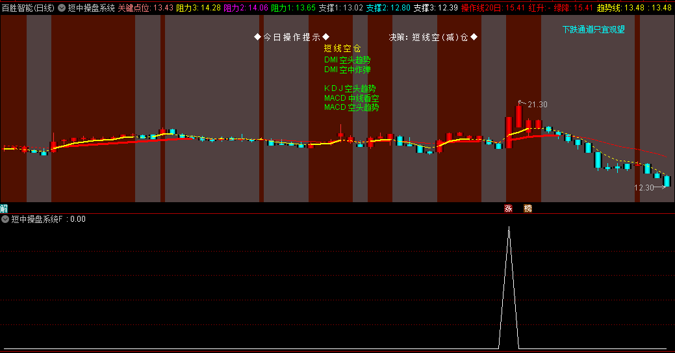Viewport: 675px width, 353px height.
Task: Click the MACD 中线看空 signal text
Action: [351, 98]
